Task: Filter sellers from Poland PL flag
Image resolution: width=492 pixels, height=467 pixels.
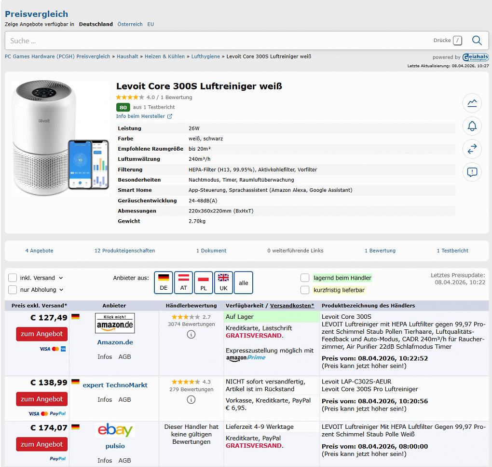Action: 204,283
